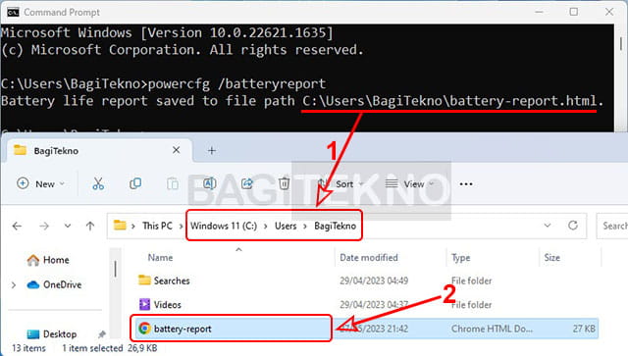This screenshot has height=356, width=628.
Task: Select BagiTekno breadcrumb segment
Action: tap(335, 226)
